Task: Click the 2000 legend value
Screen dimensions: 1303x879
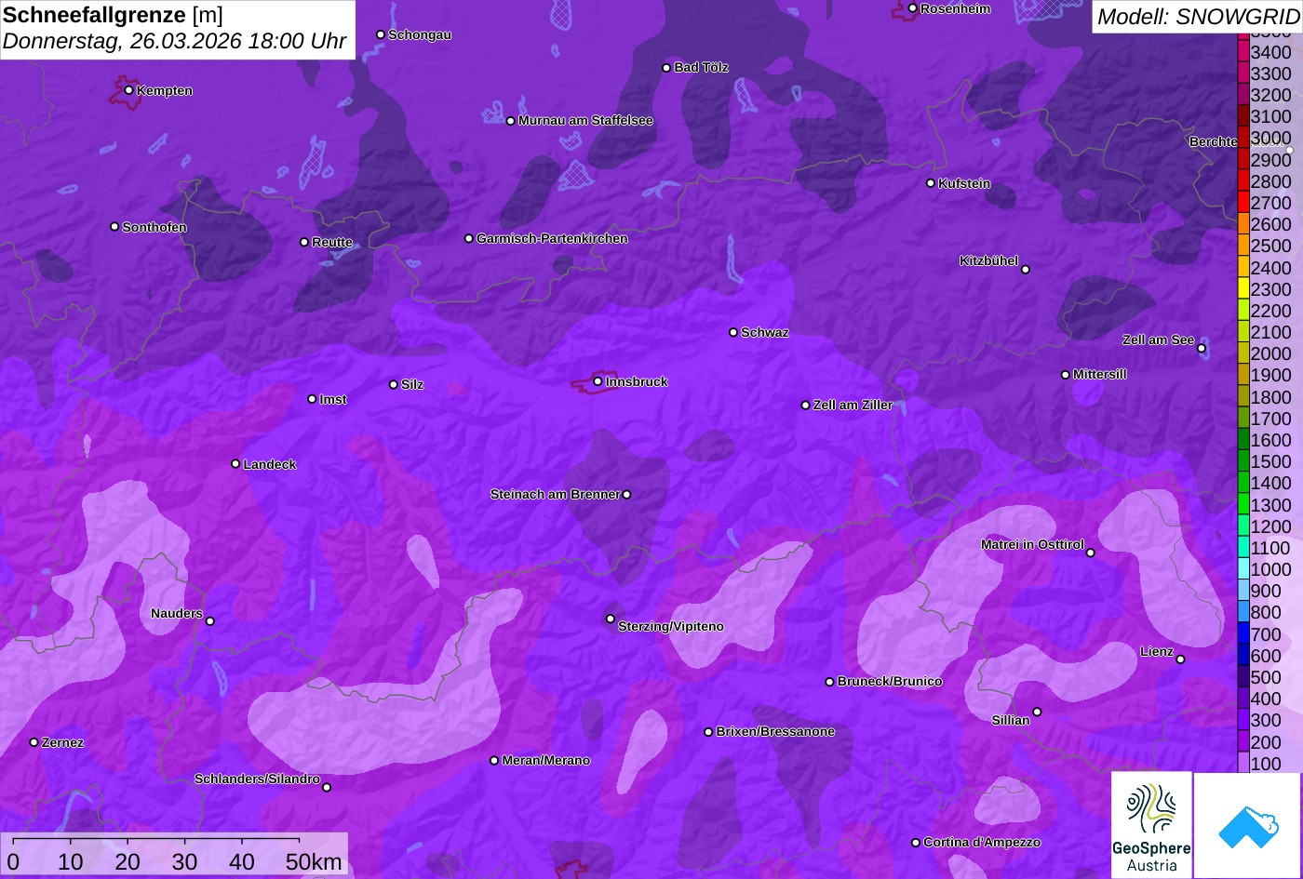Action: 1271,353
